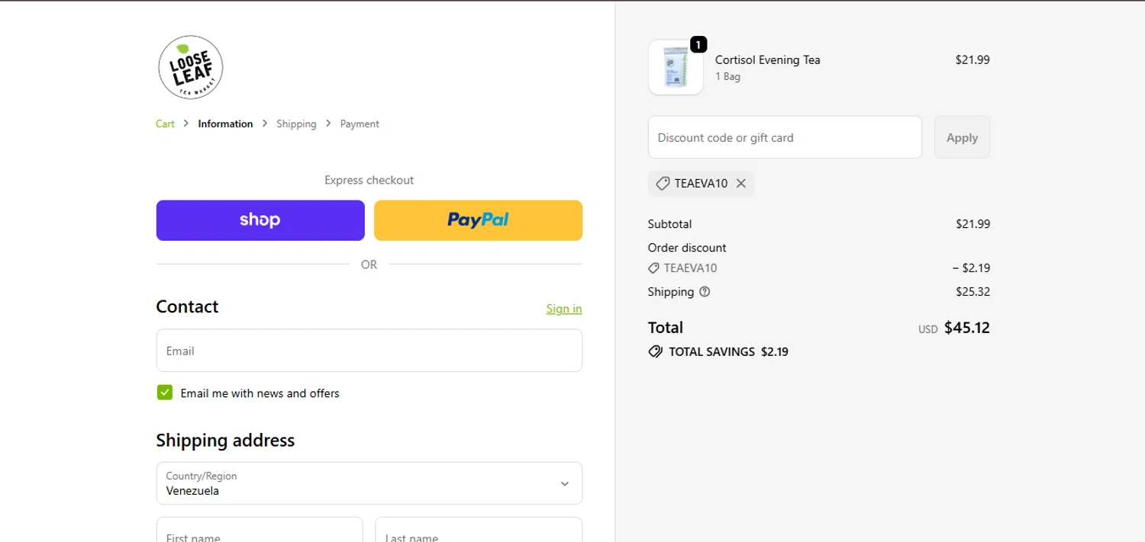Click tag icon beside TEAEVA10 order discount
Screen dimensions: 1145x542
[x=653, y=268]
